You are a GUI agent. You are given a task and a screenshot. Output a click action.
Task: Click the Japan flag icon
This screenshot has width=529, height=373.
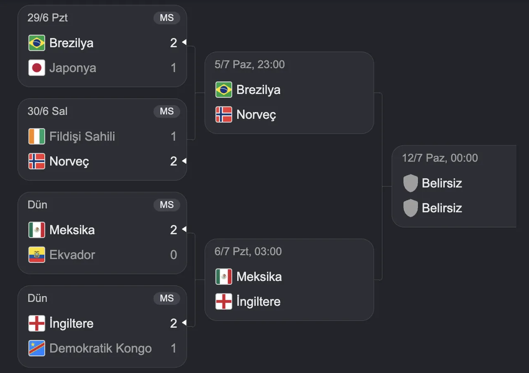tap(37, 68)
